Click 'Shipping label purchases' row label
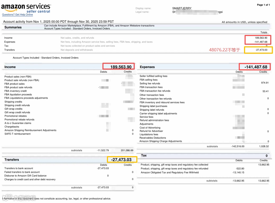Screen dimensions: 275x203 pyautogui.click(x=154, y=106)
